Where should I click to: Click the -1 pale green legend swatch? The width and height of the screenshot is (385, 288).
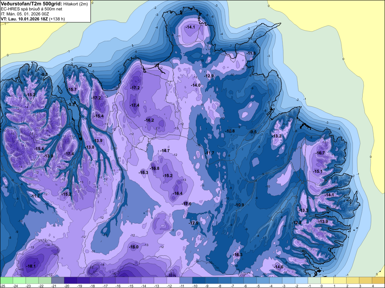coord(314,280)
